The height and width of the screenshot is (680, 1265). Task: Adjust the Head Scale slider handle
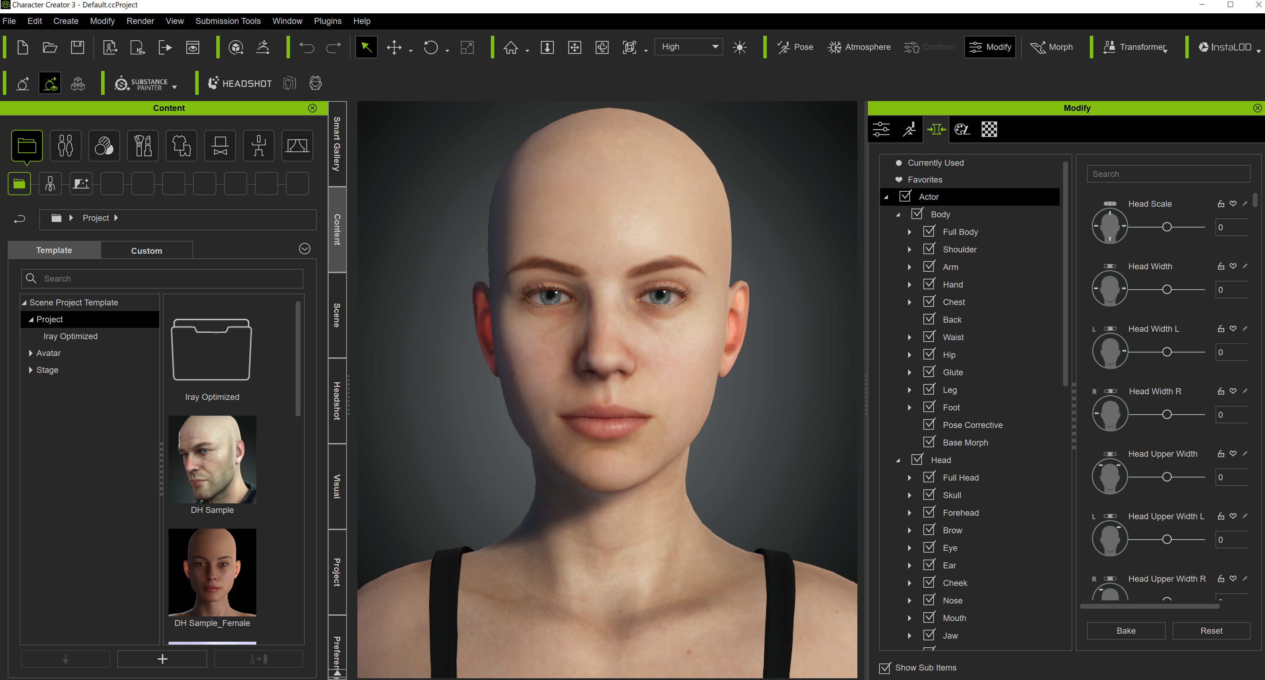[x=1167, y=227]
